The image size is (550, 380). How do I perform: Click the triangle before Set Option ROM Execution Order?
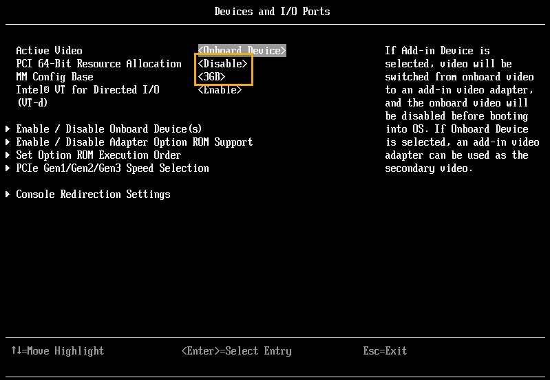click(8, 155)
